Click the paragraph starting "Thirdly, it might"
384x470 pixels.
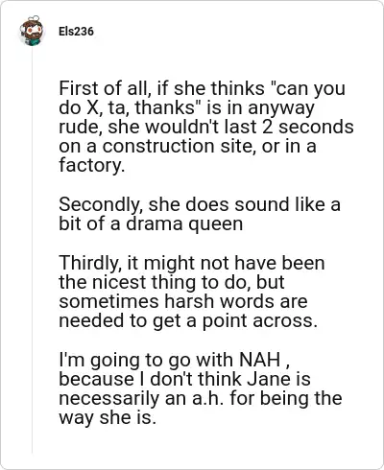[192, 292]
